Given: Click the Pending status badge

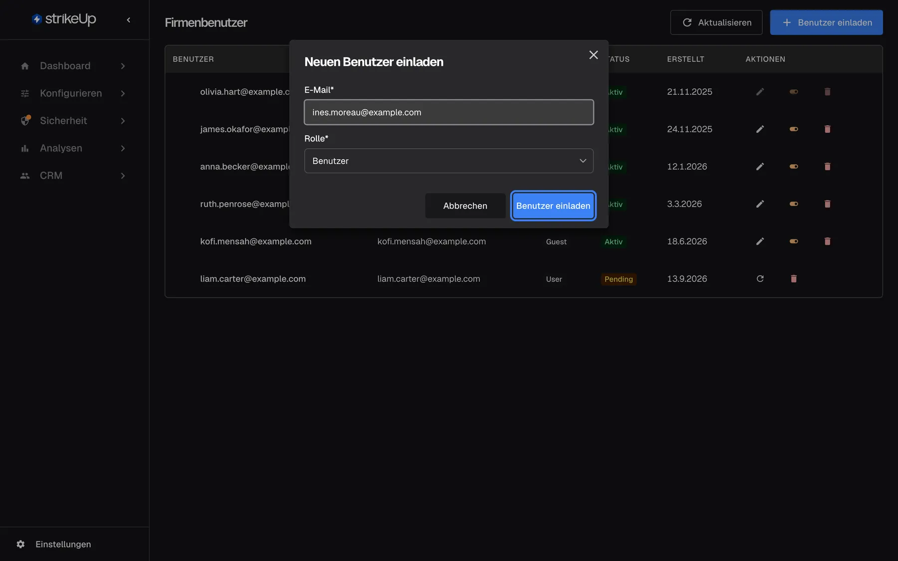Looking at the screenshot, I should click(x=619, y=279).
